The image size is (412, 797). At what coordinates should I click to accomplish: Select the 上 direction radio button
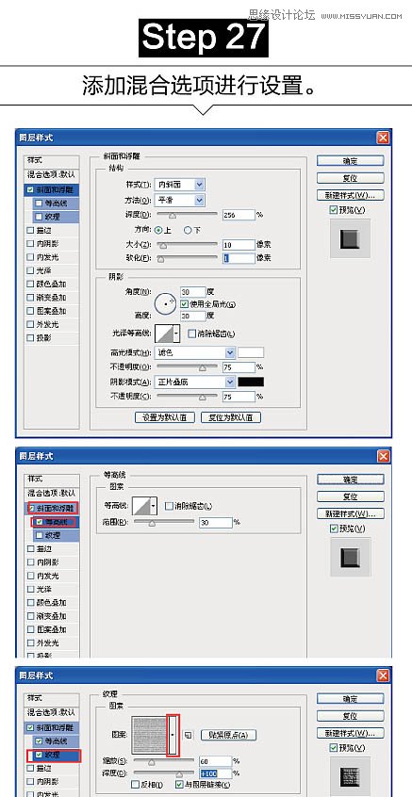(158, 230)
